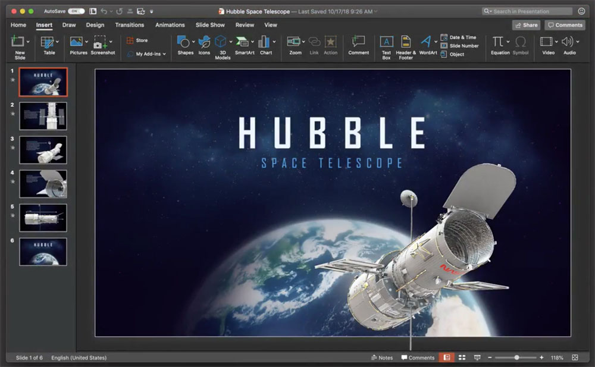
Task: Click the Header & Footer icon
Action: [x=406, y=42]
